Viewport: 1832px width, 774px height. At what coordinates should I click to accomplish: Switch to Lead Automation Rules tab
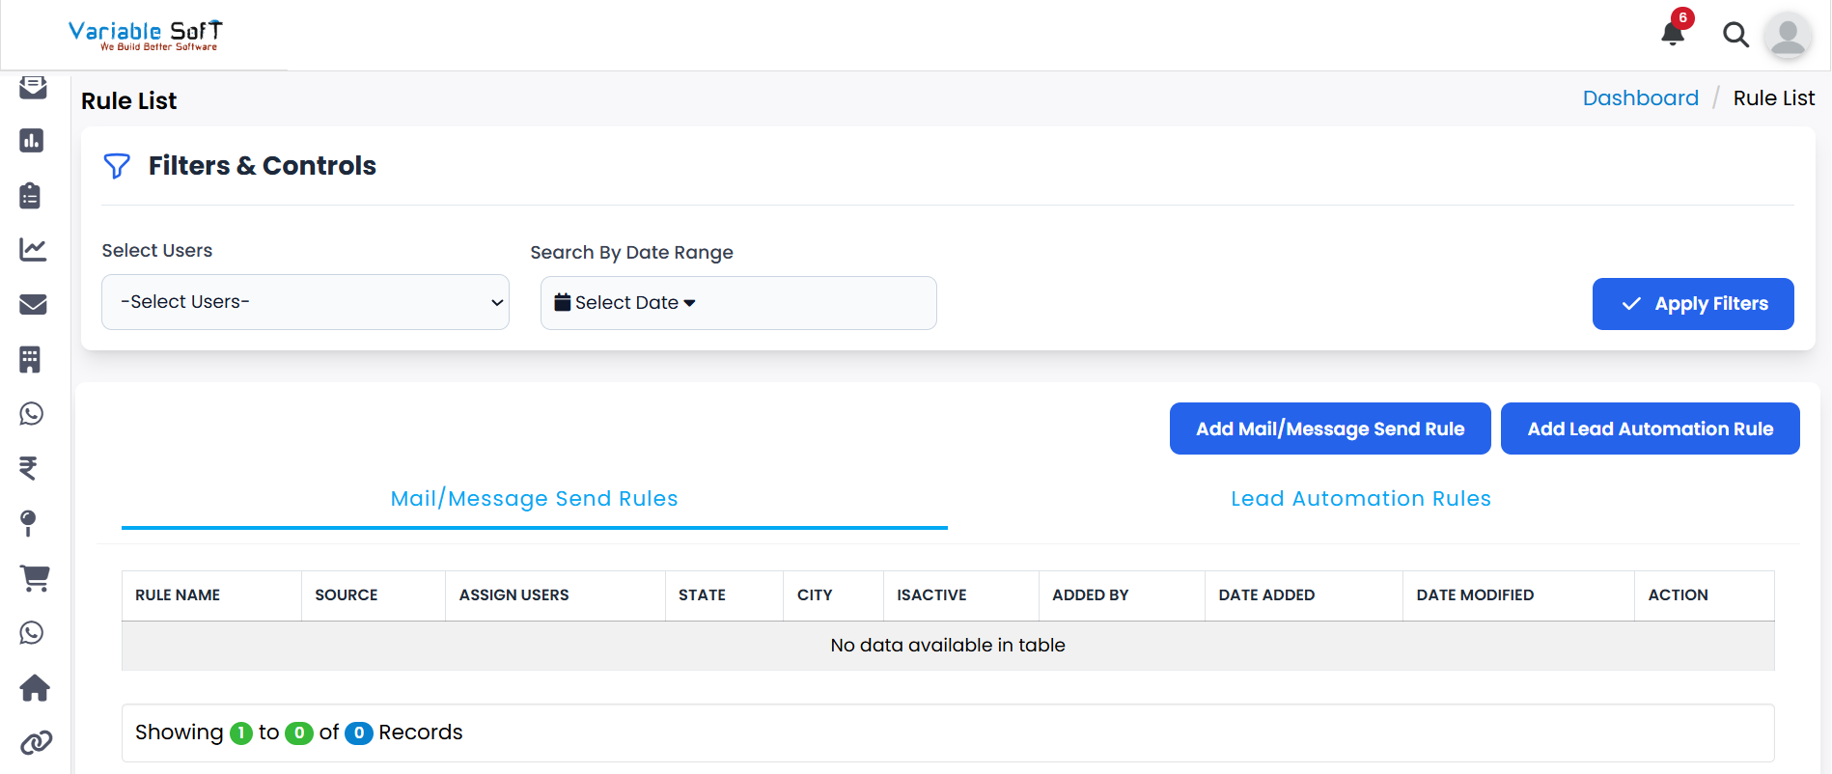point(1360,499)
